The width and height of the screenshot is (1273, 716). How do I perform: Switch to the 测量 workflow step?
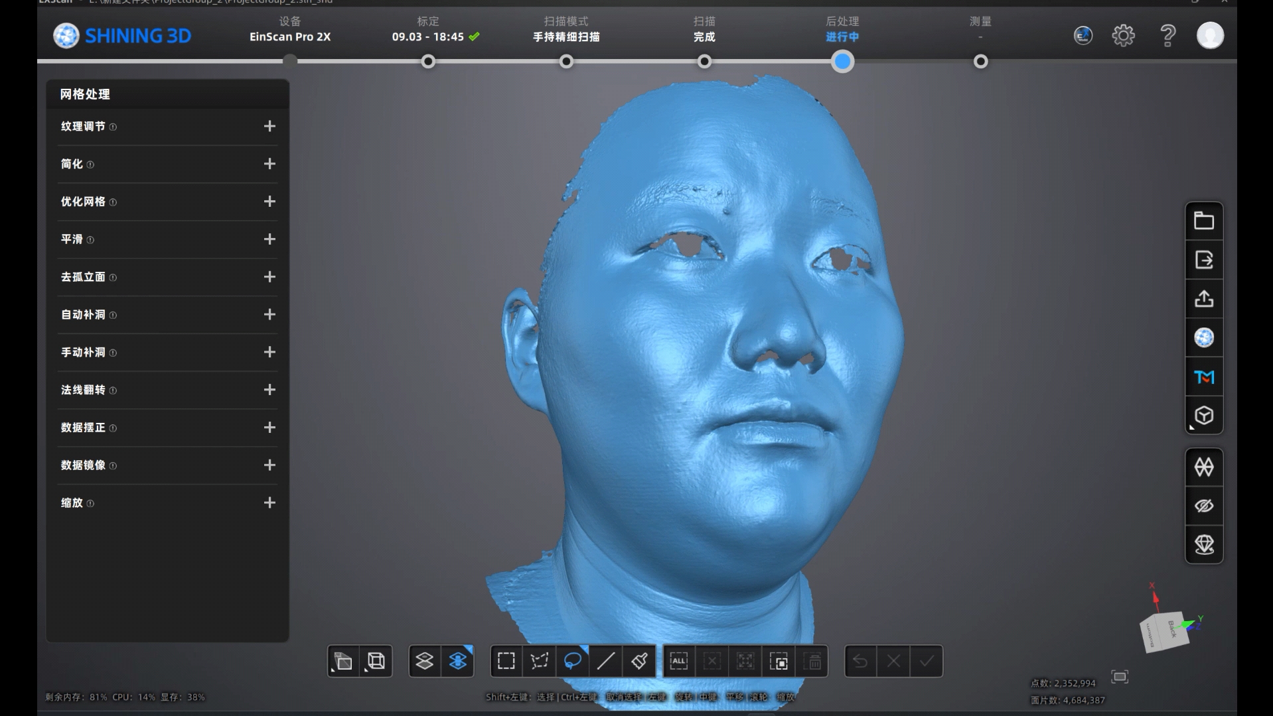point(980,62)
